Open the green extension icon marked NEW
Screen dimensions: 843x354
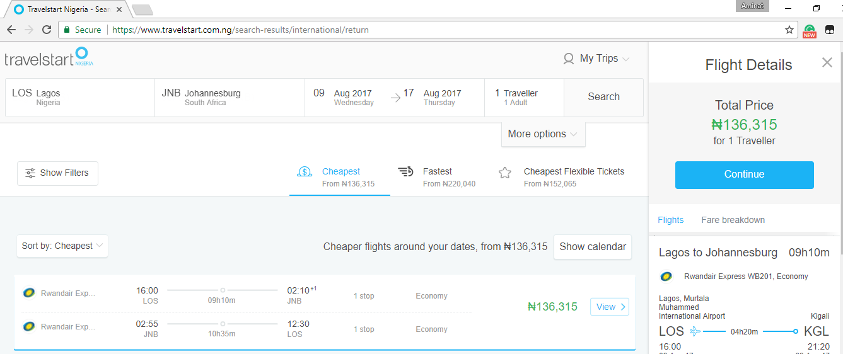(x=810, y=30)
